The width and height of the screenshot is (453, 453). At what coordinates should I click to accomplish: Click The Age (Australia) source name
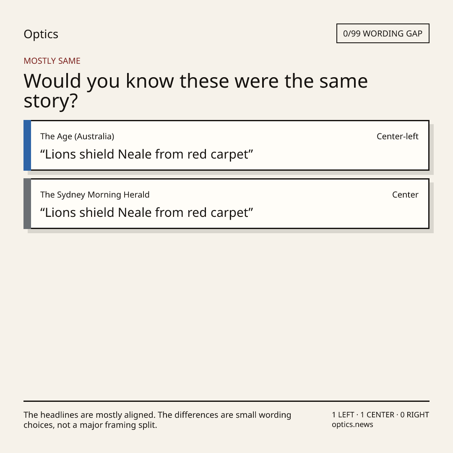pos(77,136)
